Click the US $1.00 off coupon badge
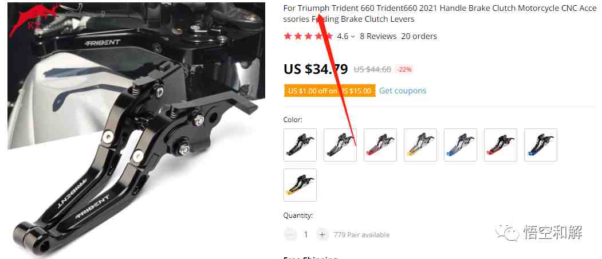Viewport: 602px width, 259px height. (330, 91)
